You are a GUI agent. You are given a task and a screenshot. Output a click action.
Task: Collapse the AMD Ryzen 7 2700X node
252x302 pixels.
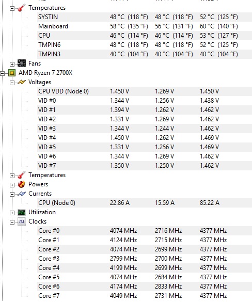2,73
